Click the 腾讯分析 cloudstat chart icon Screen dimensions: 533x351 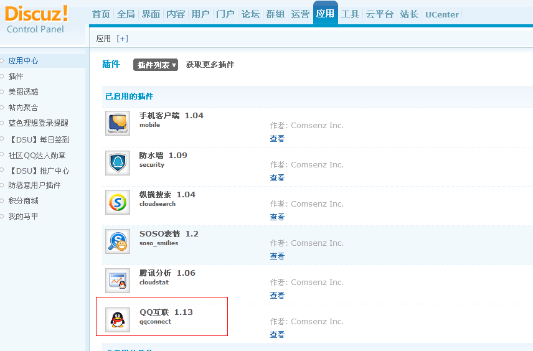[118, 281]
